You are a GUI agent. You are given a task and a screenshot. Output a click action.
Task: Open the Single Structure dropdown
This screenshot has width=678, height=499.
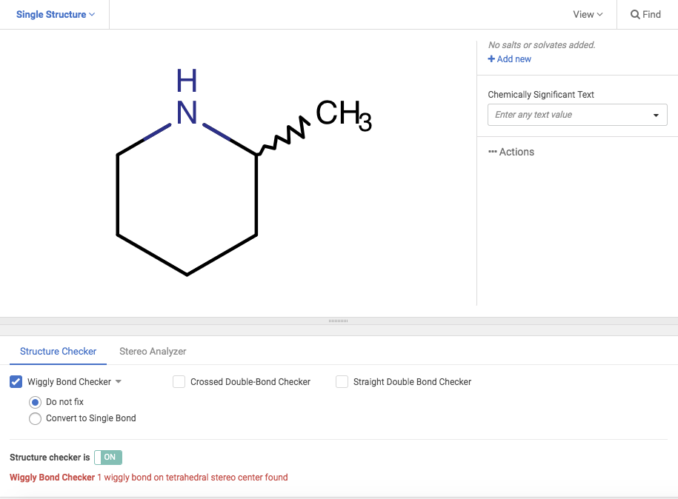56,15
